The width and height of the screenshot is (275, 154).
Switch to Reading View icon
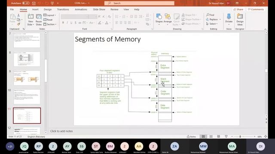tap(219, 136)
